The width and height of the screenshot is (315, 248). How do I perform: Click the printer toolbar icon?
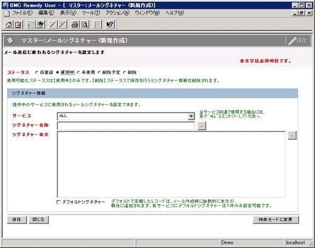(75, 25)
